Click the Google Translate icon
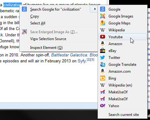This screenshot has width=150, height=120. tap(103, 65)
